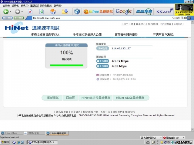Image resolution: width=194 pixels, height=145 pixels.
Task: Open the KKATM toolbar button
Action: point(164,11)
